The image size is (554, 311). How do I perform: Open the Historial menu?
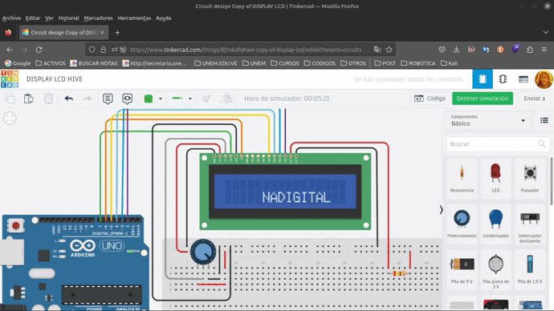coord(68,18)
